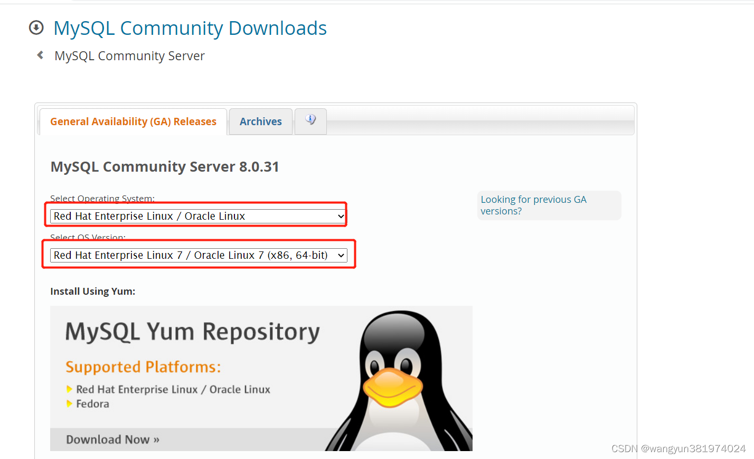The image size is (754, 459).
Task: Open the information icon tab
Action: [x=310, y=121]
